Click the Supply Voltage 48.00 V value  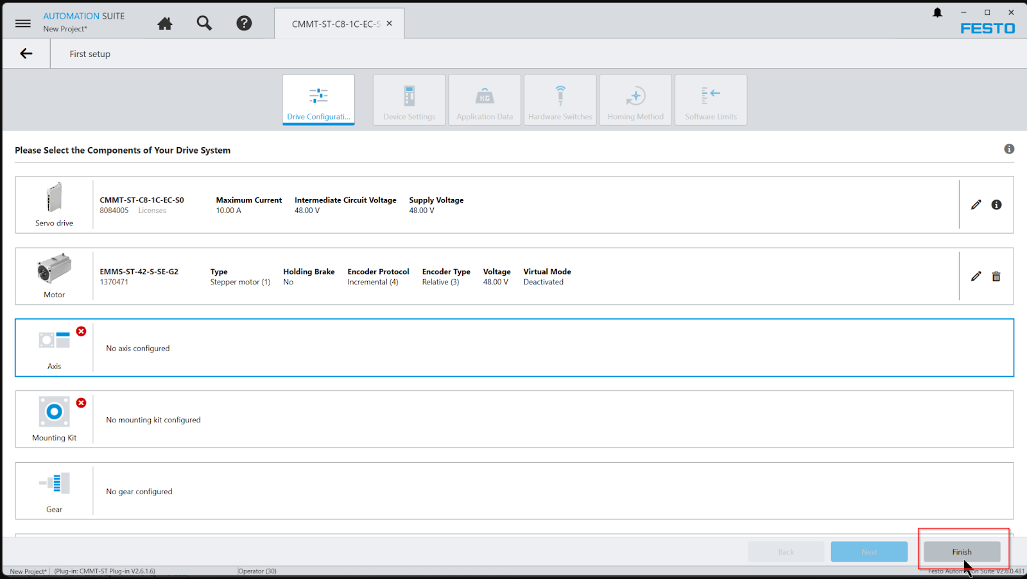[x=422, y=211]
